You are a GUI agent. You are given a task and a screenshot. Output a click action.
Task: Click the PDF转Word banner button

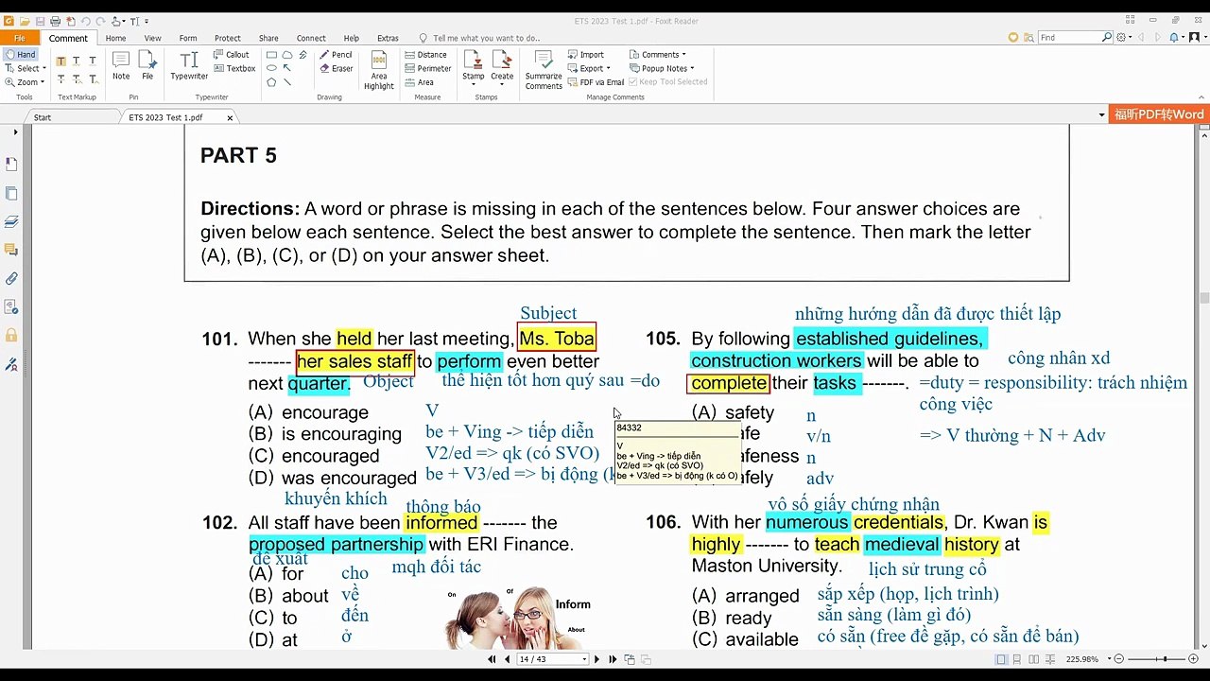[1159, 114]
